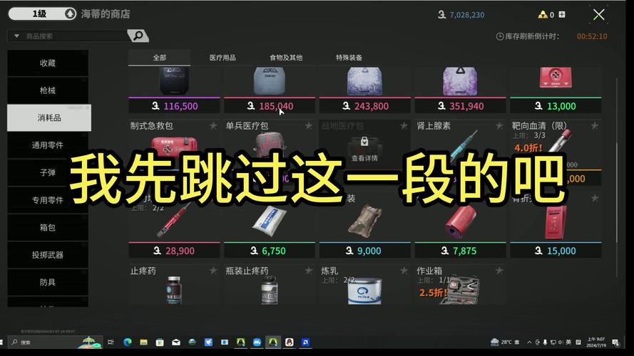Image resolution: width=634 pixels, height=356 pixels.
Task: Click the level-up arrow next to 1级
Action: click(x=70, y=14)
